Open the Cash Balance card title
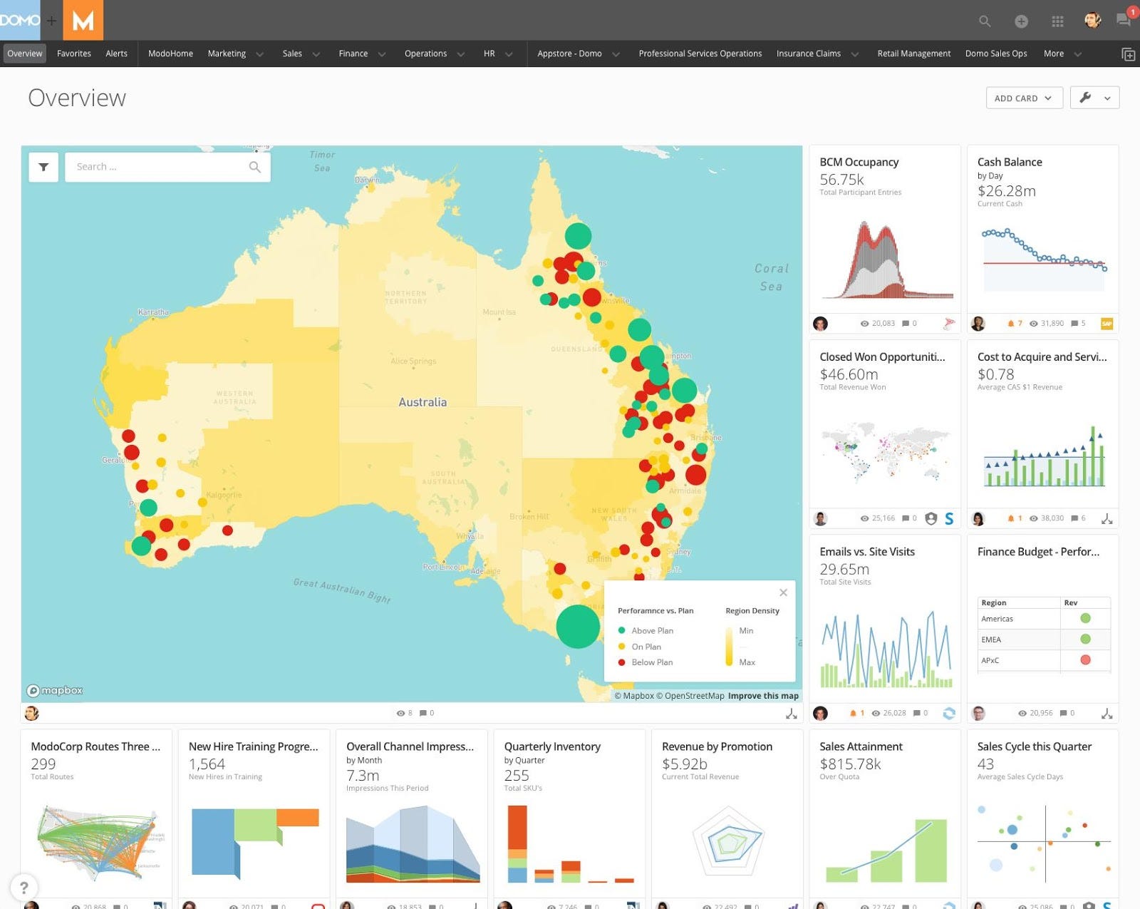The width and height of the screenshot is (1140, 909). pos(1010,162)
